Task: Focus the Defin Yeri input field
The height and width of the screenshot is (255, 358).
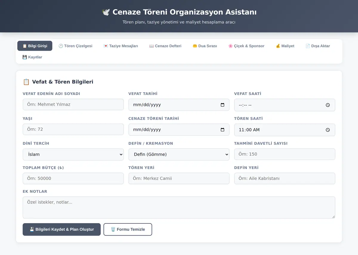Action: pyautogui.click(x=285, y=178)
